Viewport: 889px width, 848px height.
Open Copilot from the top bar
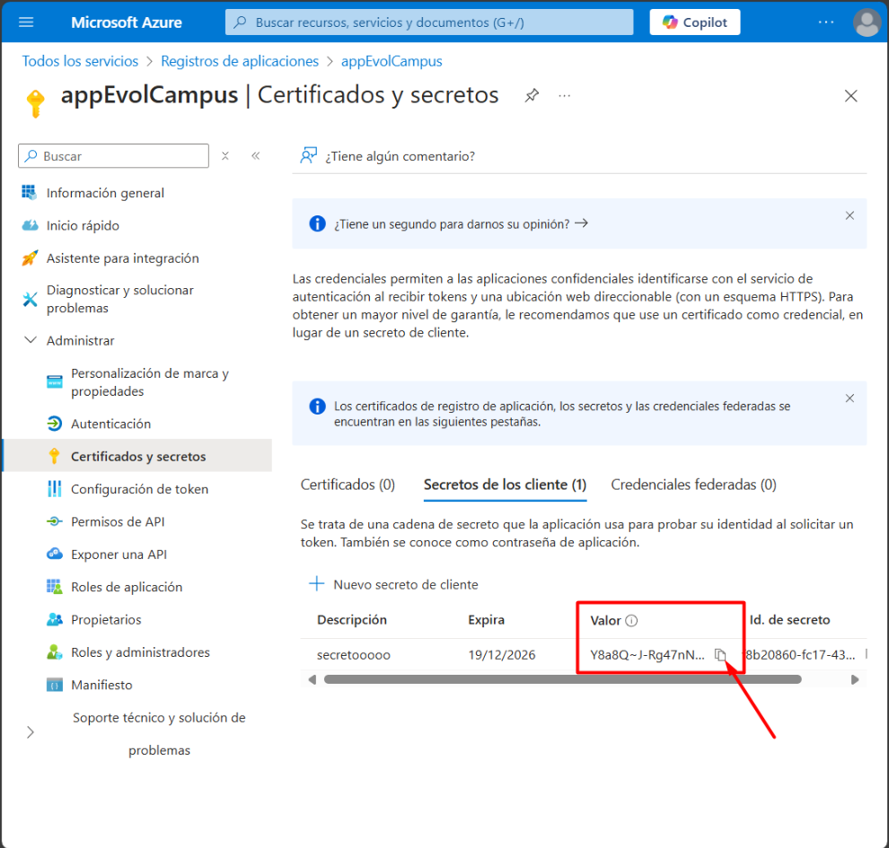694,22
